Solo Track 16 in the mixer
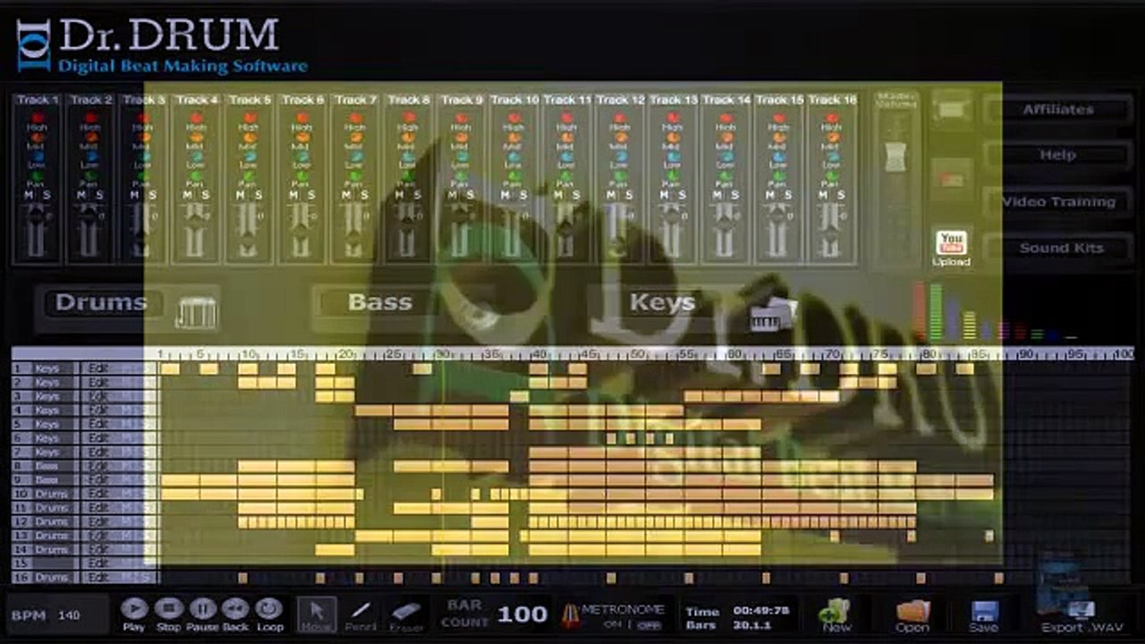Image resolution: width=1145 pixels, height=644 pixels. [x=839, y=194]
